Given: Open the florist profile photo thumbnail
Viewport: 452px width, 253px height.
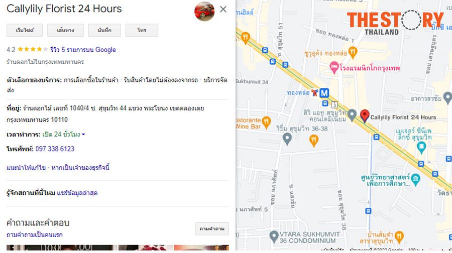Looking at the screenshot, I should pos(204,11).
